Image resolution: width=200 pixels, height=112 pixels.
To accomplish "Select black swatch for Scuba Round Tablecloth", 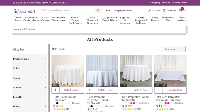I will tap(57, 103).
